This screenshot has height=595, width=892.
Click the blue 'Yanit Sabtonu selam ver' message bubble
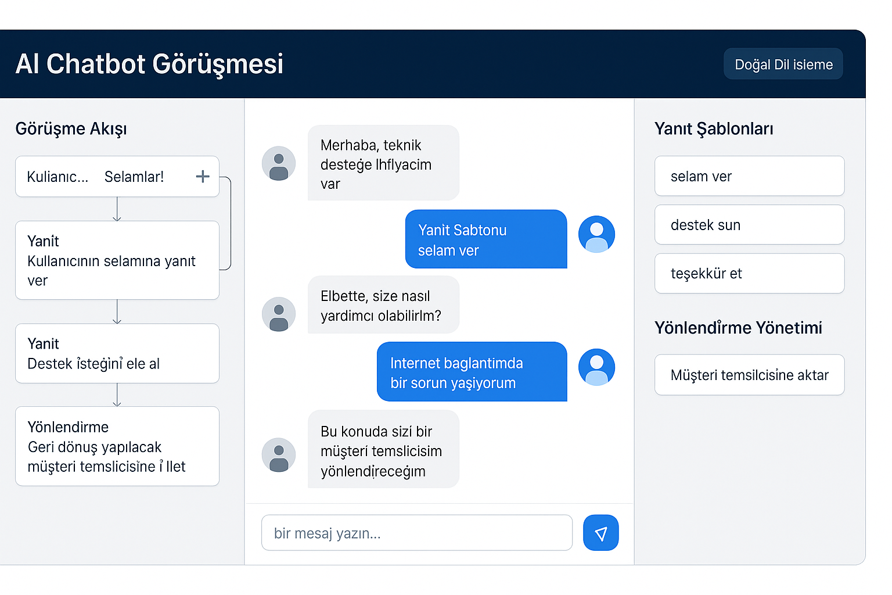tap(485, 239)
